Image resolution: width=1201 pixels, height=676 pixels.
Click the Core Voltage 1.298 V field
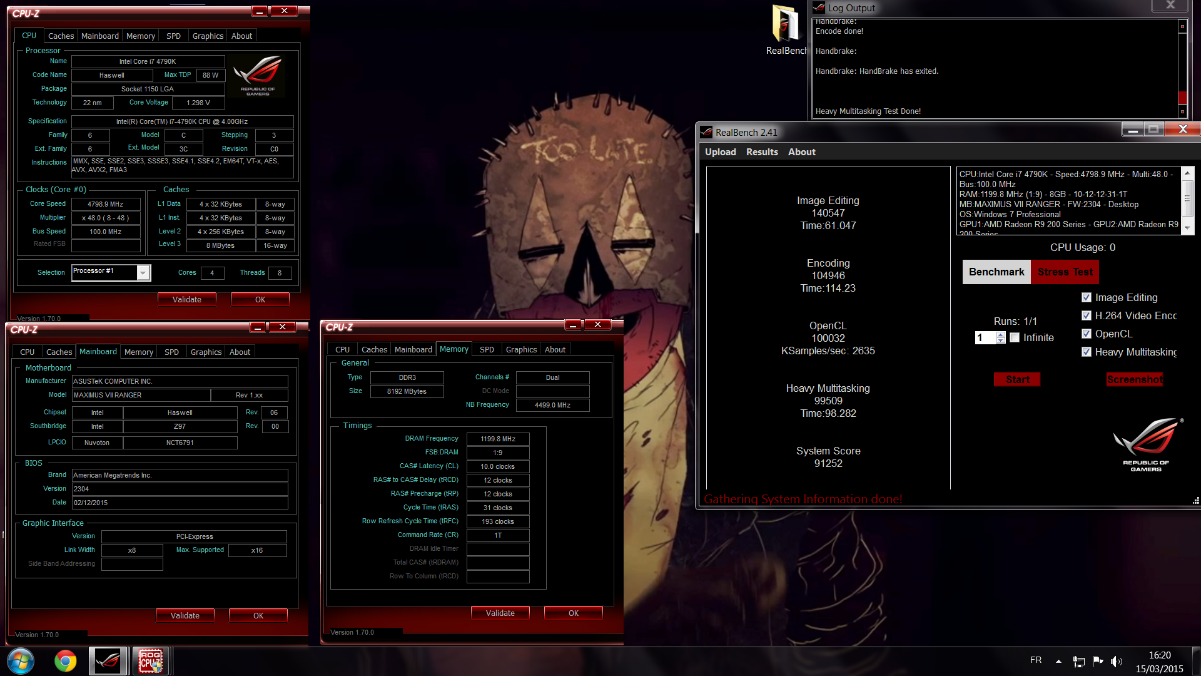point(198,103)
